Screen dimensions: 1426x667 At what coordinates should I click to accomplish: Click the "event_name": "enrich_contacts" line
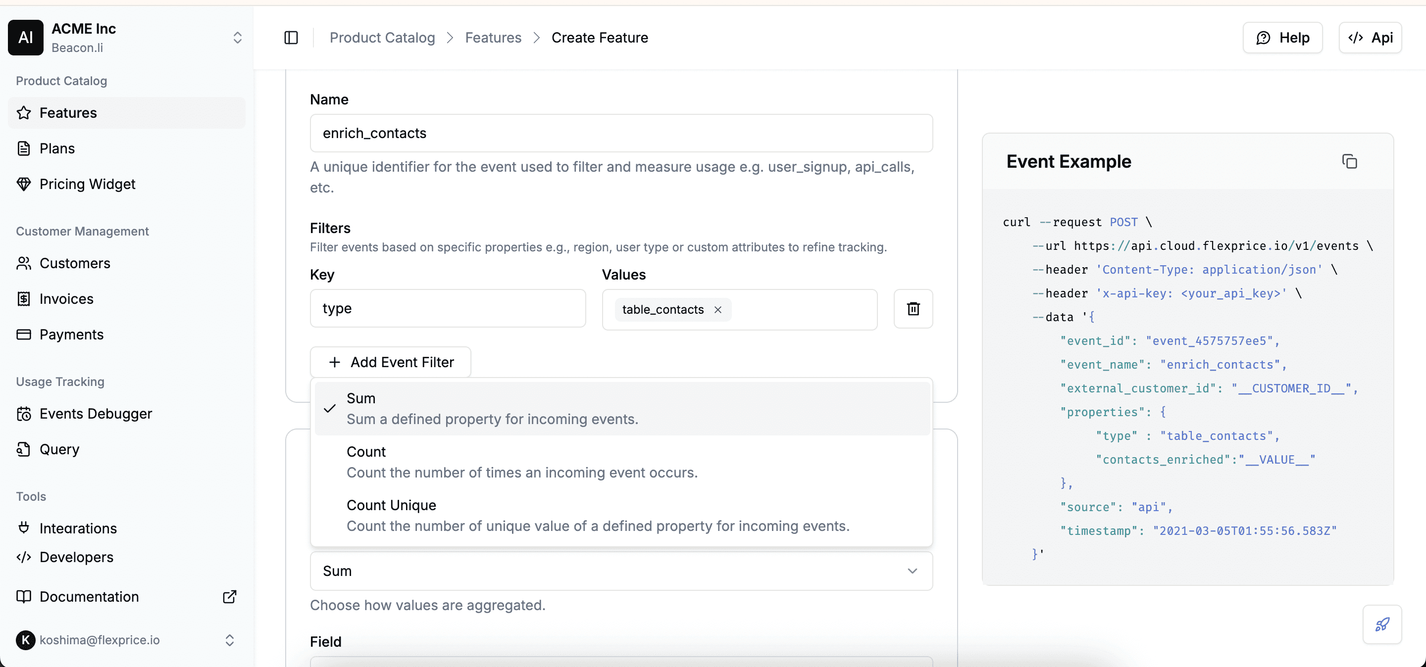(x=1173, y=365)
